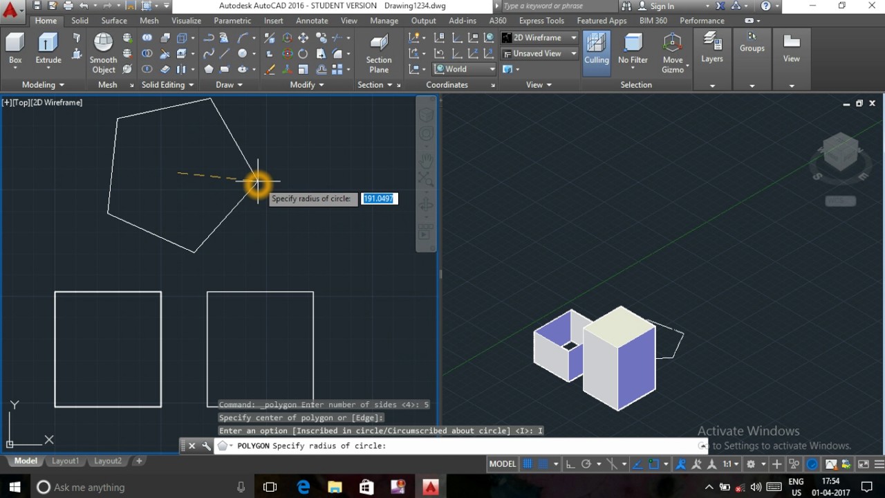Click the Windows Start button
Image resolution: width=885 pixels, height=498 pixels.
tap(14, 487)
